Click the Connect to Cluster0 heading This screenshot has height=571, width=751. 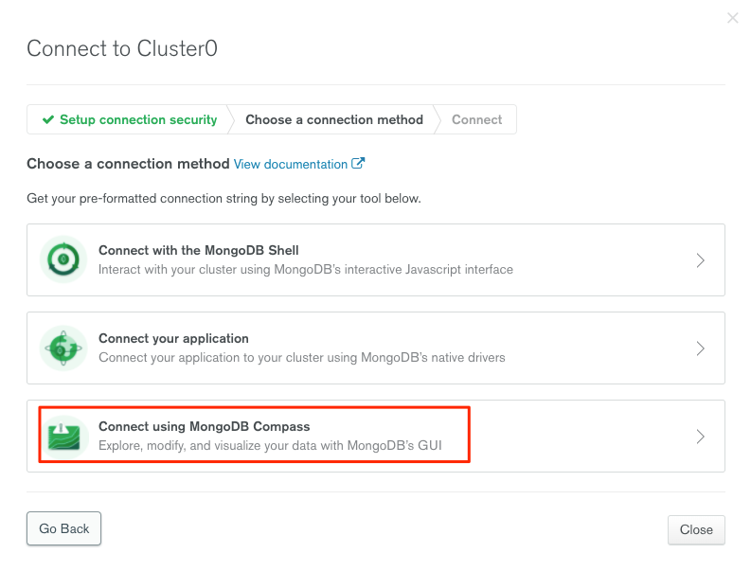[122, 48]
